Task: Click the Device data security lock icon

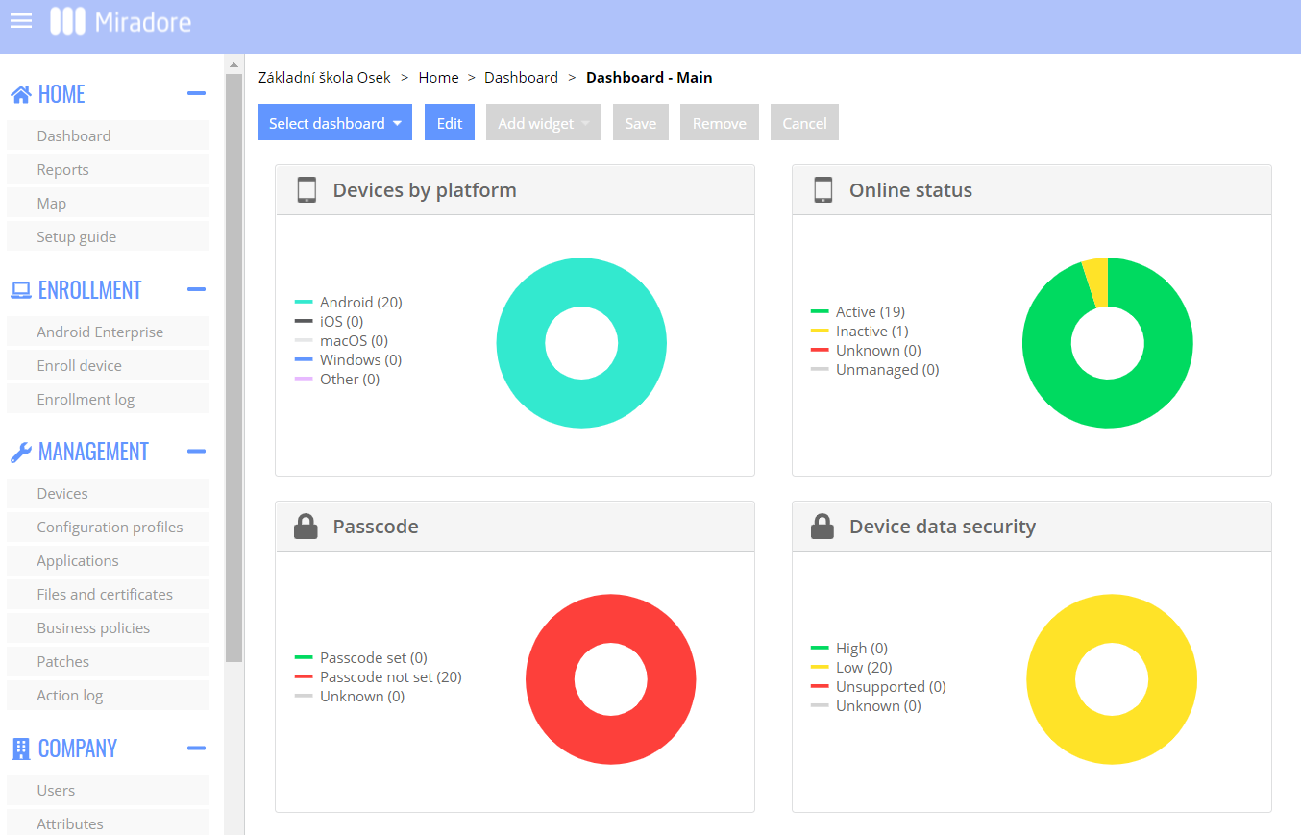Action: click(822, 527)
